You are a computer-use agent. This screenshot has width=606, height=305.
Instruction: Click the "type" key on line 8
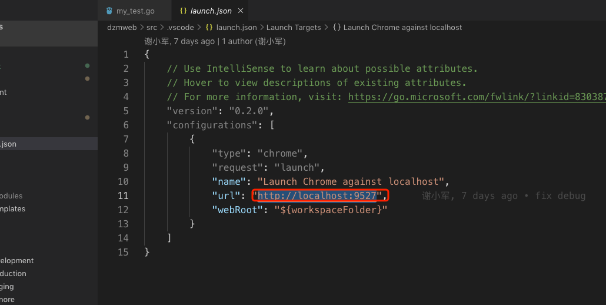coord(229,154)
